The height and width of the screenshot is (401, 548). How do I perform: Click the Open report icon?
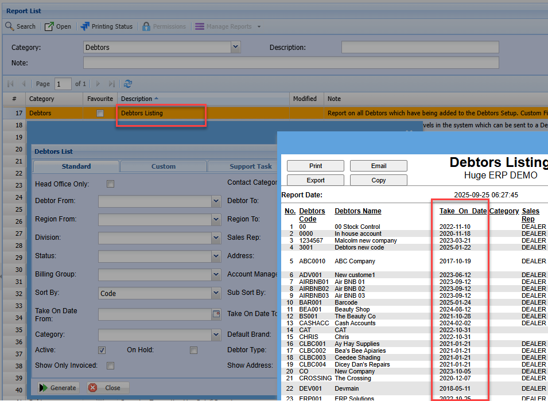point(49,26)
